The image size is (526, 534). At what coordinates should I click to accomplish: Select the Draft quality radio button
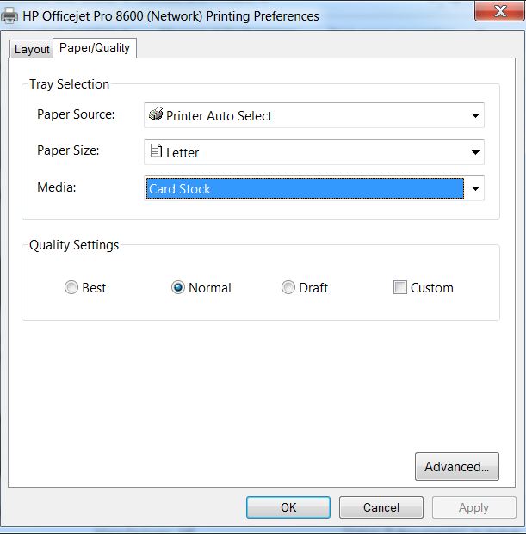288,287
